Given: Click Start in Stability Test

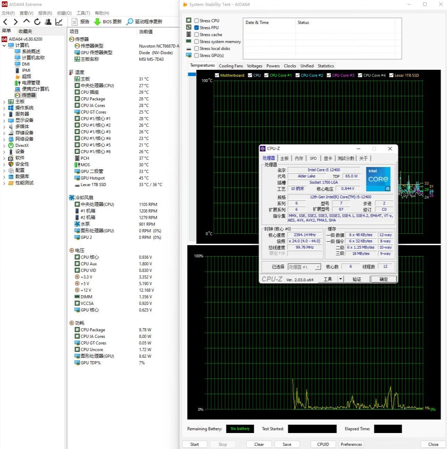Looking at the screenshot, I should pyautogui.click(x=195, y=444).
